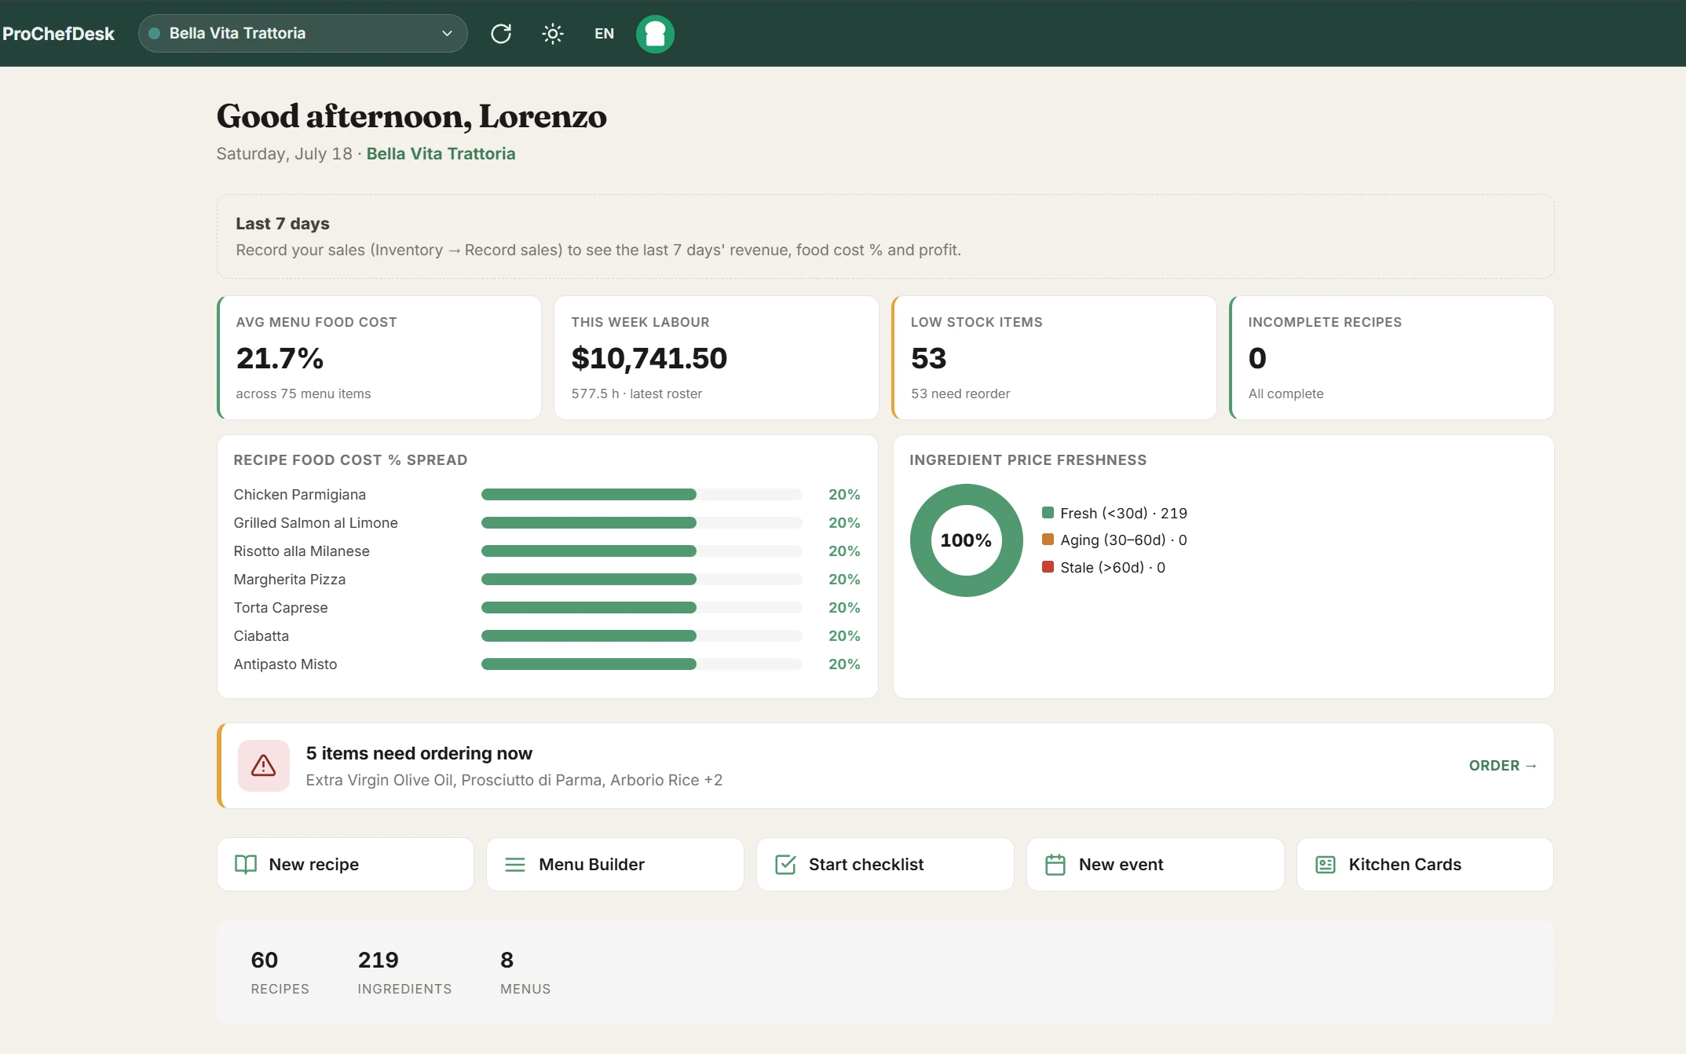Click the green status dot beside Bella Vita Trattoria
The width and height of the screenshot is (1686, 1054).
click(155, 33)
